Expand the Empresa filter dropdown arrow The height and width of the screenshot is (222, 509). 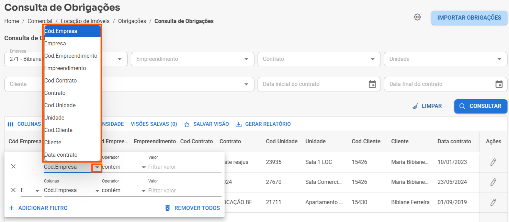(x=120, y=59)
